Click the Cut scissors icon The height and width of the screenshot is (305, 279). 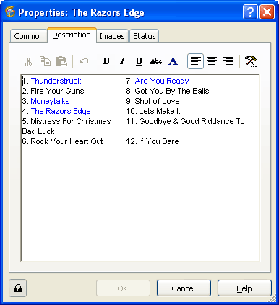tap(28, 61)
